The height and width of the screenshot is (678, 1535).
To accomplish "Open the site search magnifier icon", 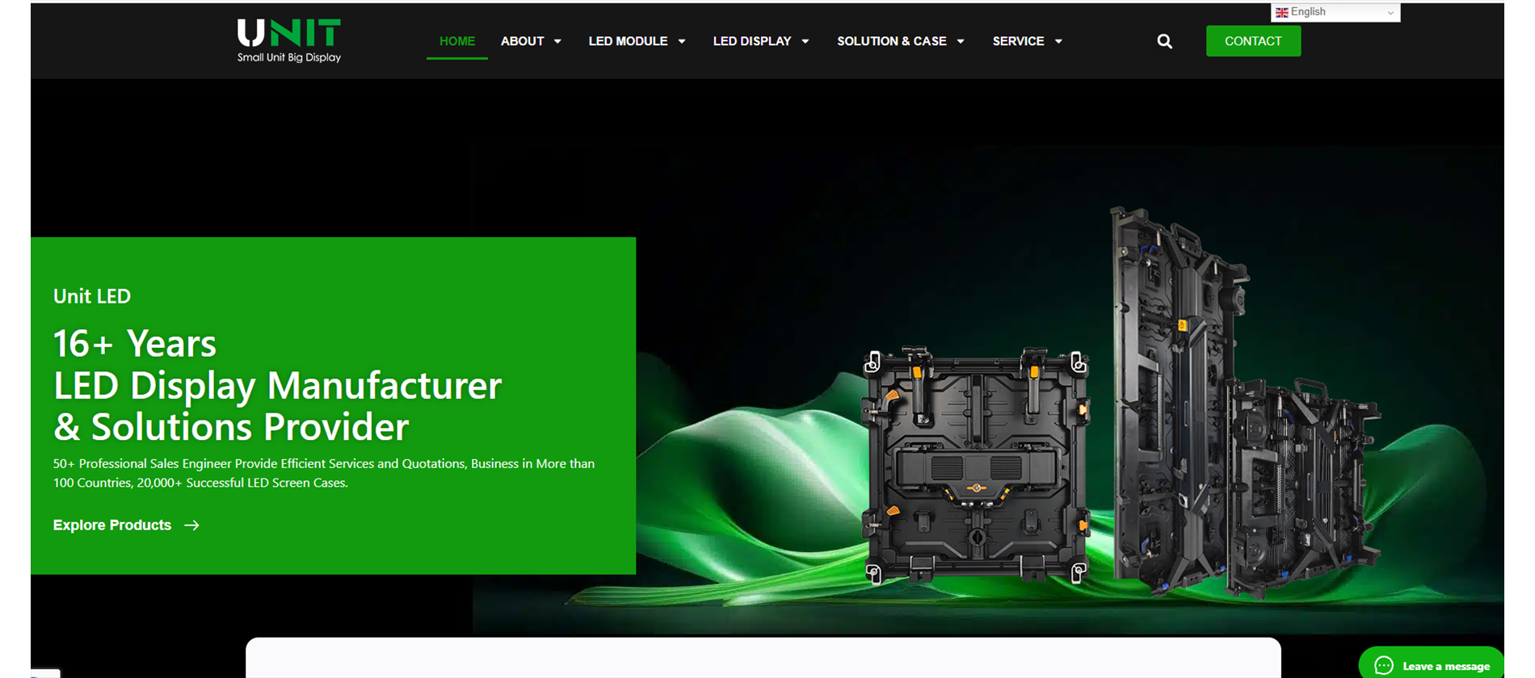I will [x=1164, y=41].
